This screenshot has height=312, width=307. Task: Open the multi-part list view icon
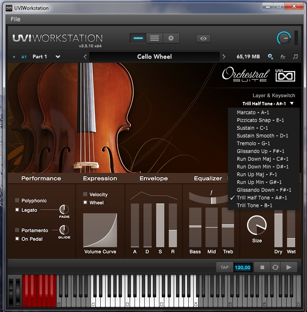[155, 38]
